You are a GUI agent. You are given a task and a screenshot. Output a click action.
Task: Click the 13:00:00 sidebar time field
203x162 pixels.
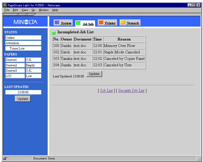[23, 92]
